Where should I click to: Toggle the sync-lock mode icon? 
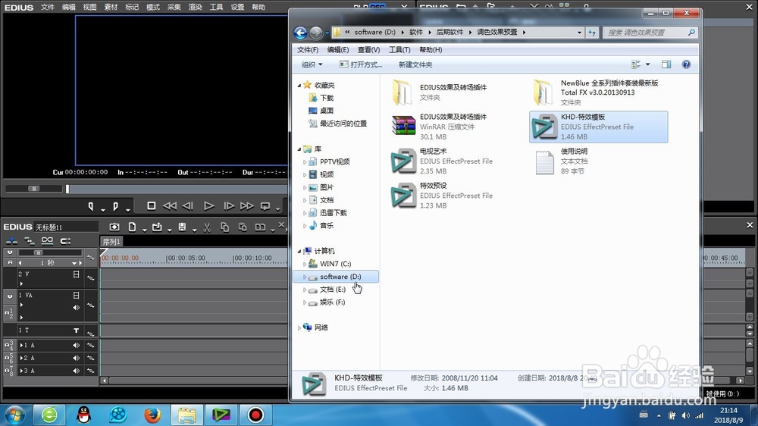30,241
